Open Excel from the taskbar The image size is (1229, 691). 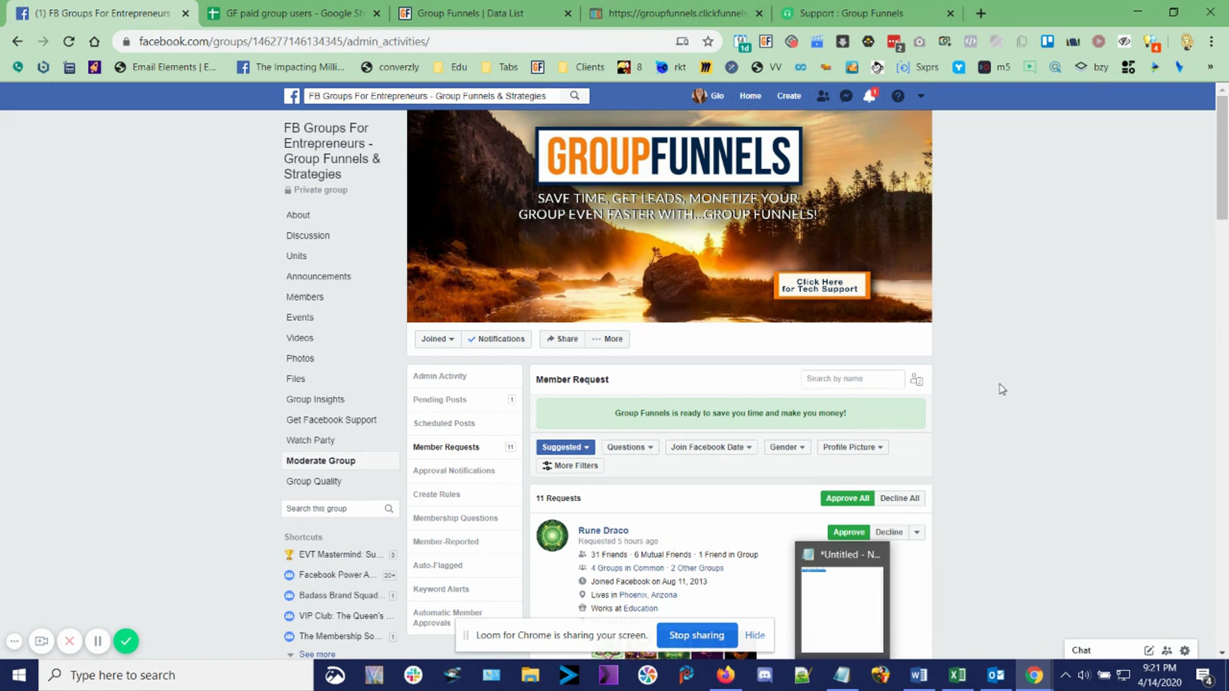coord(957,675)
